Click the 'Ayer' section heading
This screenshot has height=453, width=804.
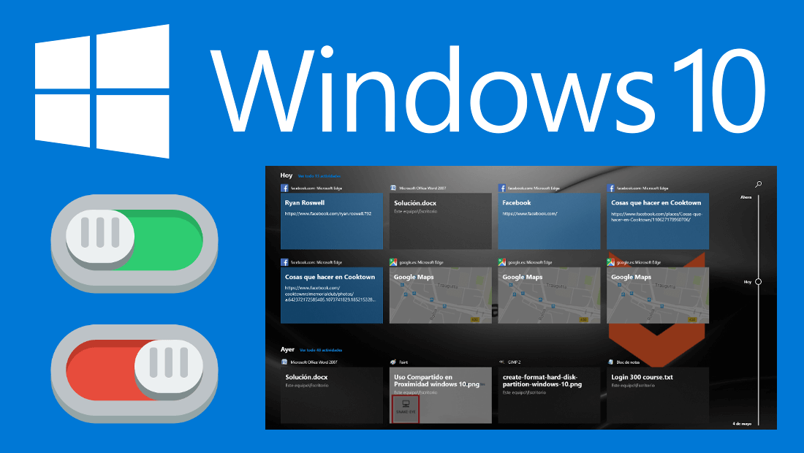click(287, 349)
